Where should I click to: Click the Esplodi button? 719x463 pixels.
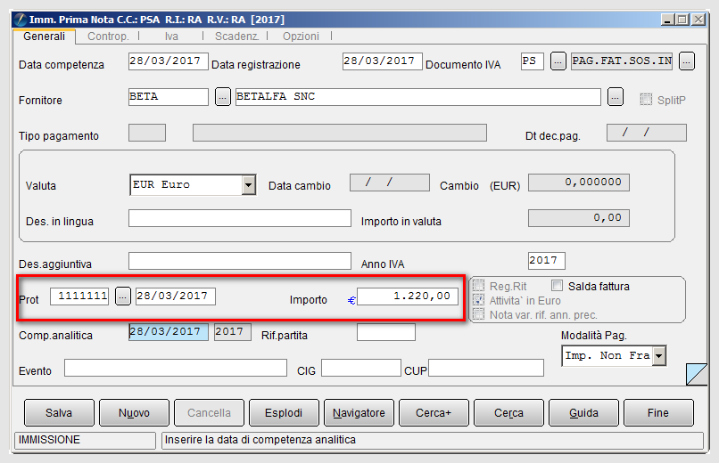284,412
